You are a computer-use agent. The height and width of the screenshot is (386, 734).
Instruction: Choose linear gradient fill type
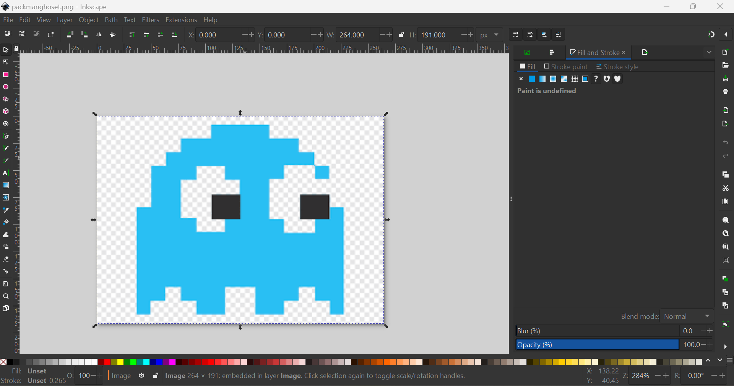(x=542, y=79)
